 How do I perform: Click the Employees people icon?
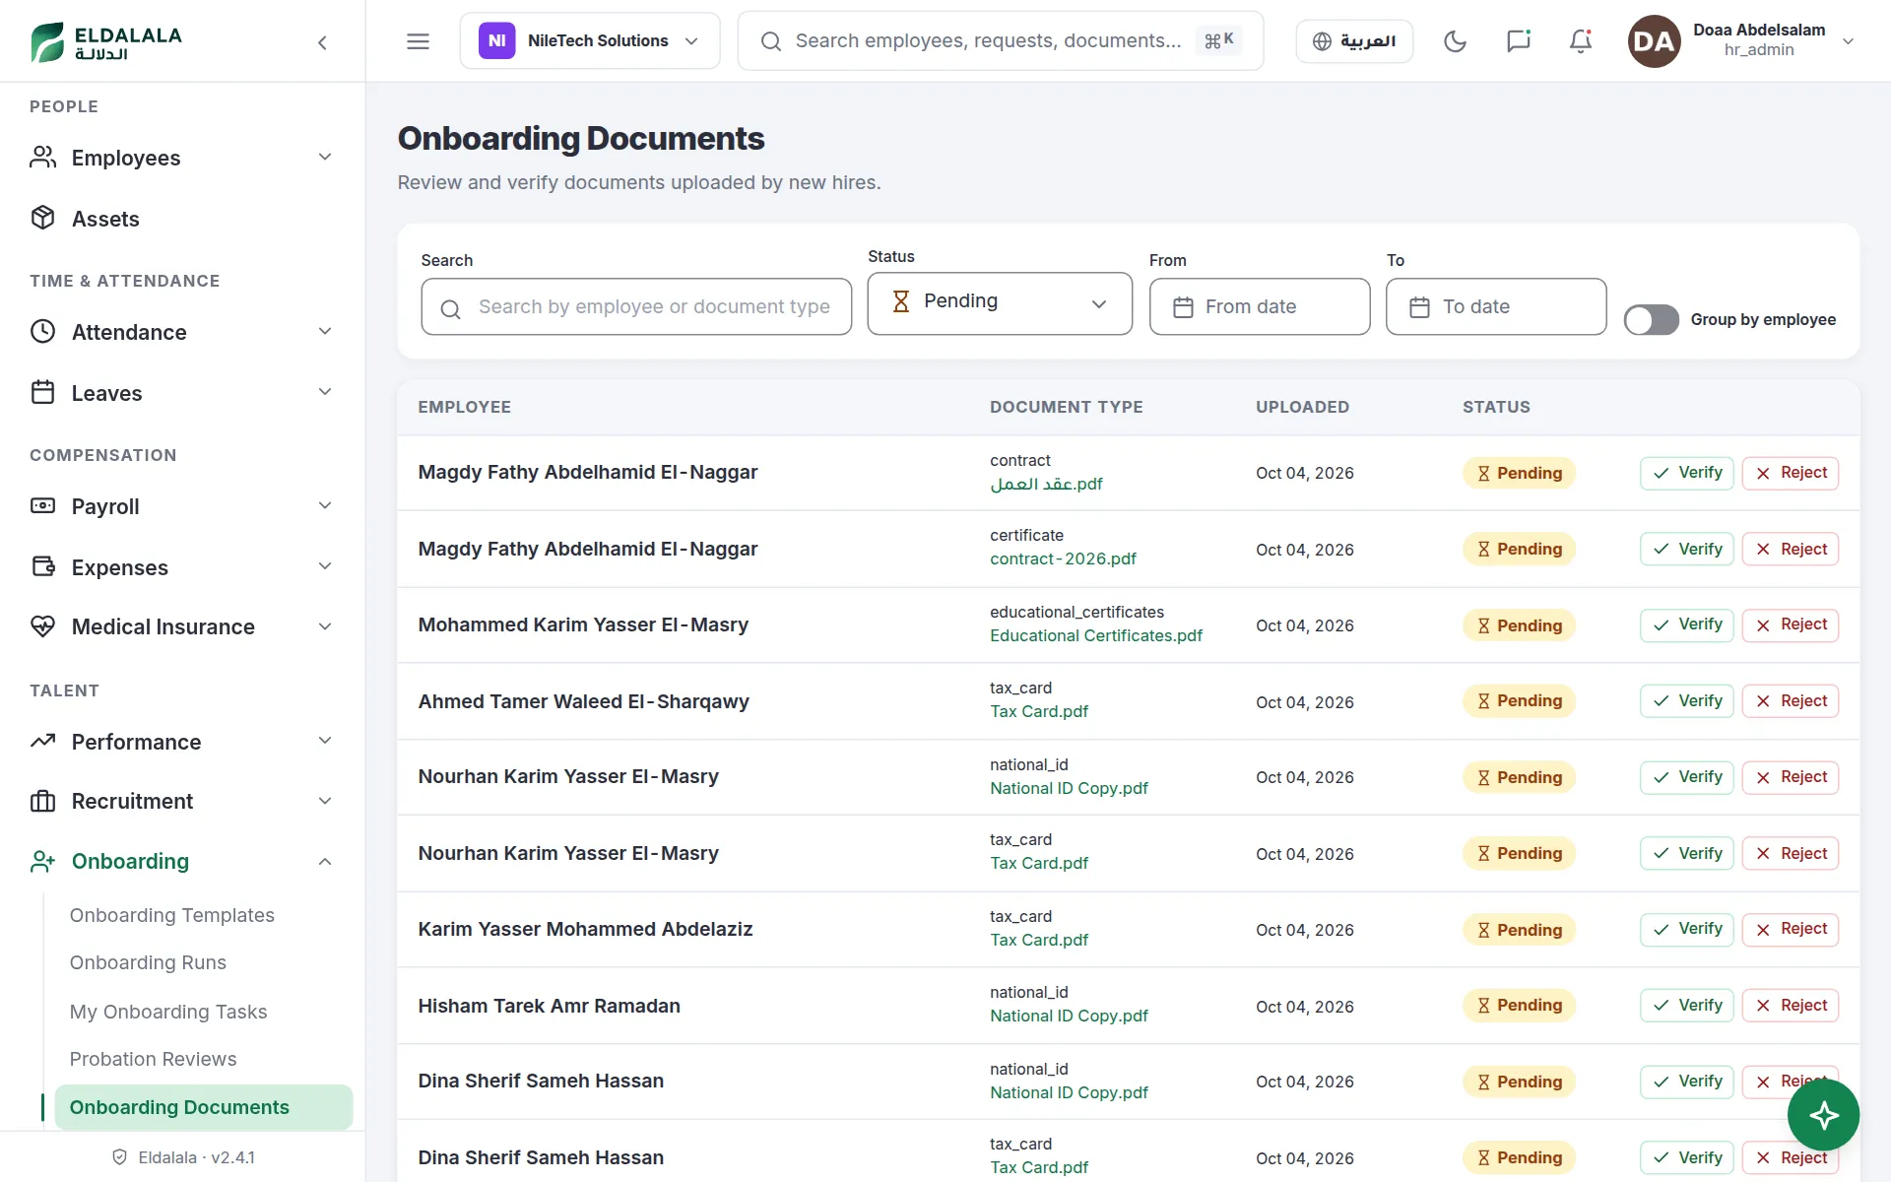coord(42,158)
